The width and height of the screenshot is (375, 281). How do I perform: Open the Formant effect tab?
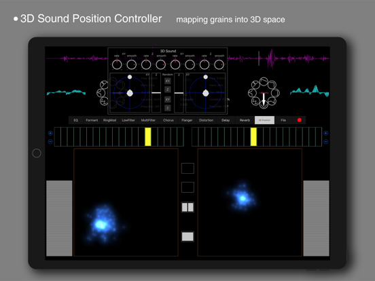point(92,120)
